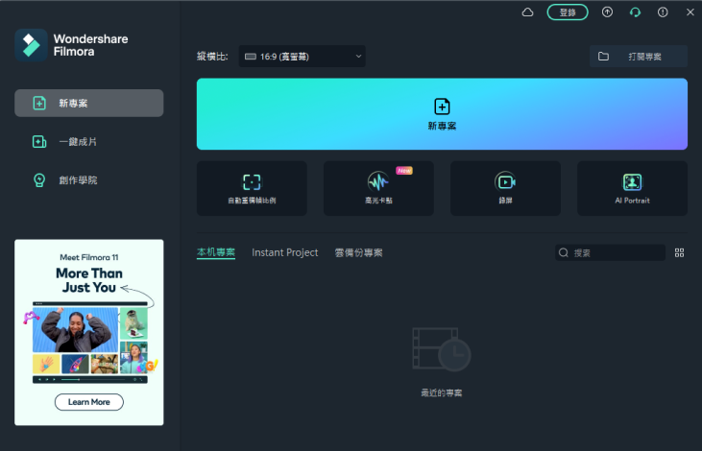Image resolution: width=702 pixels, height=451 pixels.
Task: Click the 搜索 search input field
Action: [x=610, y=252]
